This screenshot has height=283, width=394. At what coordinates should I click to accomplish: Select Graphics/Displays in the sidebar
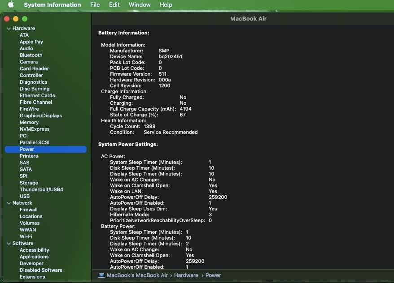click(x=41, y=116)
